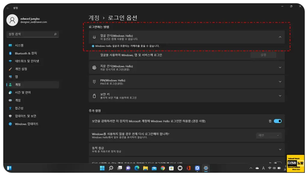
Task: Open Windows 업데이트 in sidebar
Action: tap(32, 124)
